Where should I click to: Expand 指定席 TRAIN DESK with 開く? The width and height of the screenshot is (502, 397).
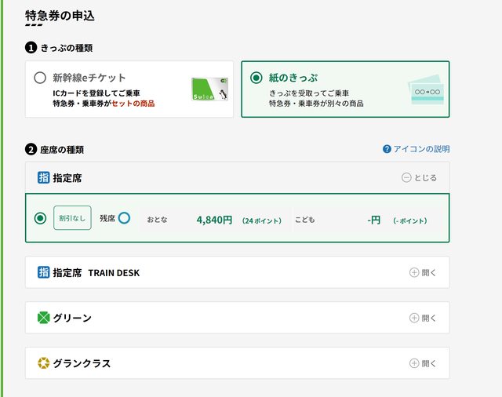point(423,272)
